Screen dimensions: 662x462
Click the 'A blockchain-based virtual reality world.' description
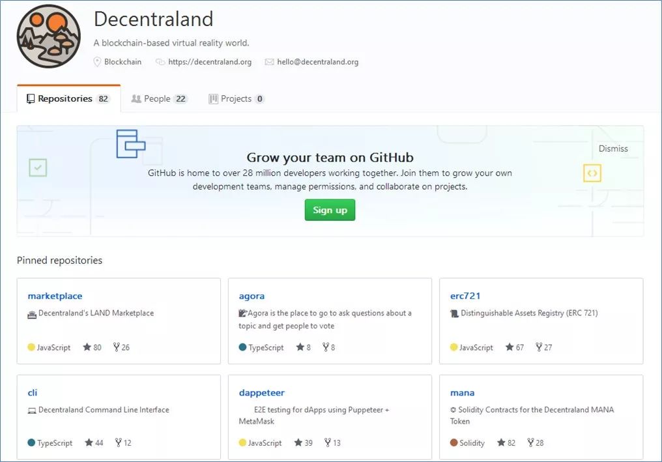click(171, 43)
